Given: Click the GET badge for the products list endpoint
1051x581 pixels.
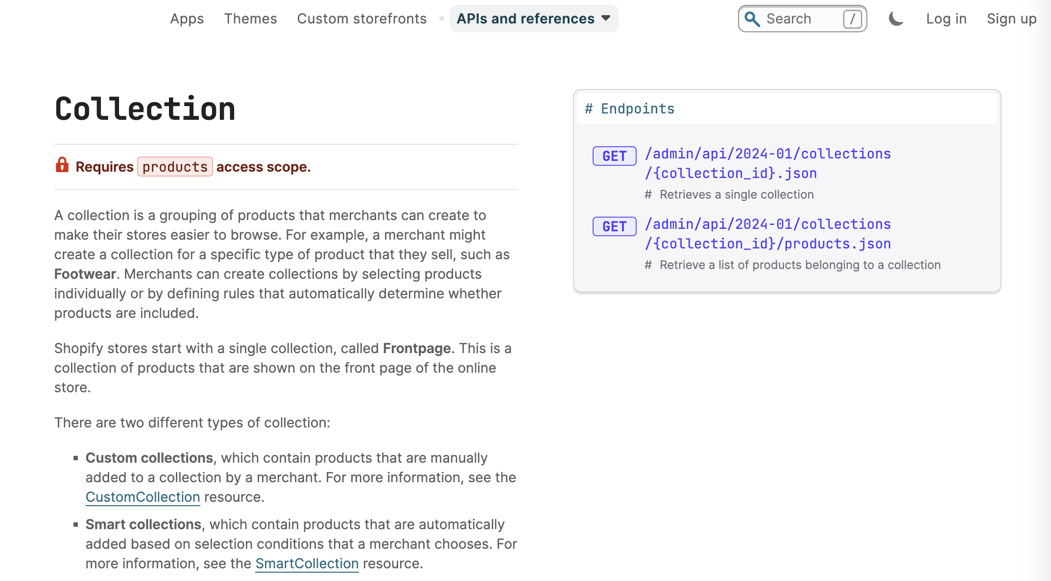Looking at the screenshot, I should pos(614,226).
